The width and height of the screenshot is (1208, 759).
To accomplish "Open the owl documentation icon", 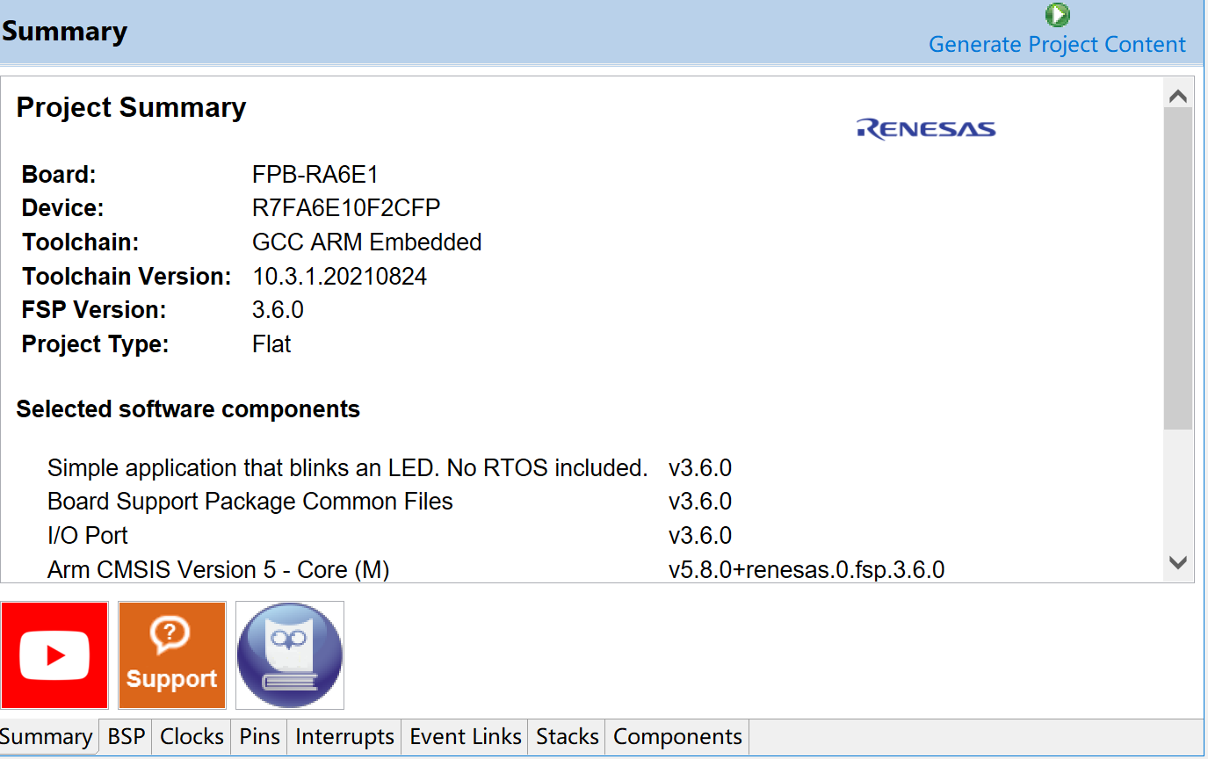I will point(290,655).
